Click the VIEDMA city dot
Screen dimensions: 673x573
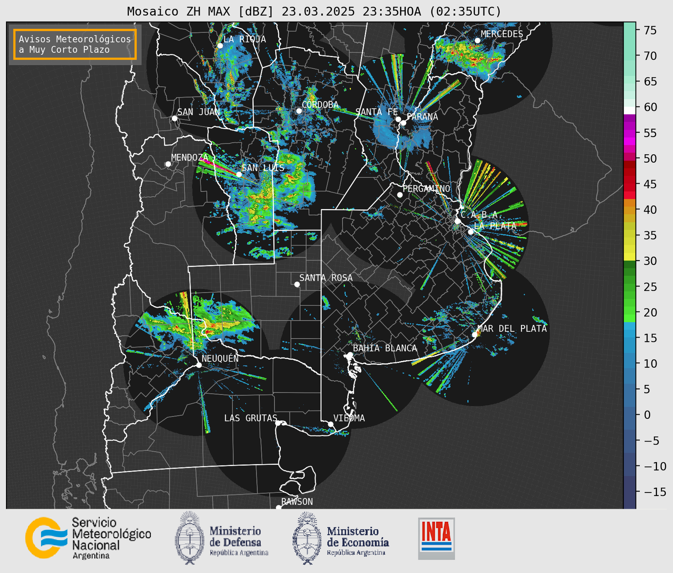tap(330, 424)
